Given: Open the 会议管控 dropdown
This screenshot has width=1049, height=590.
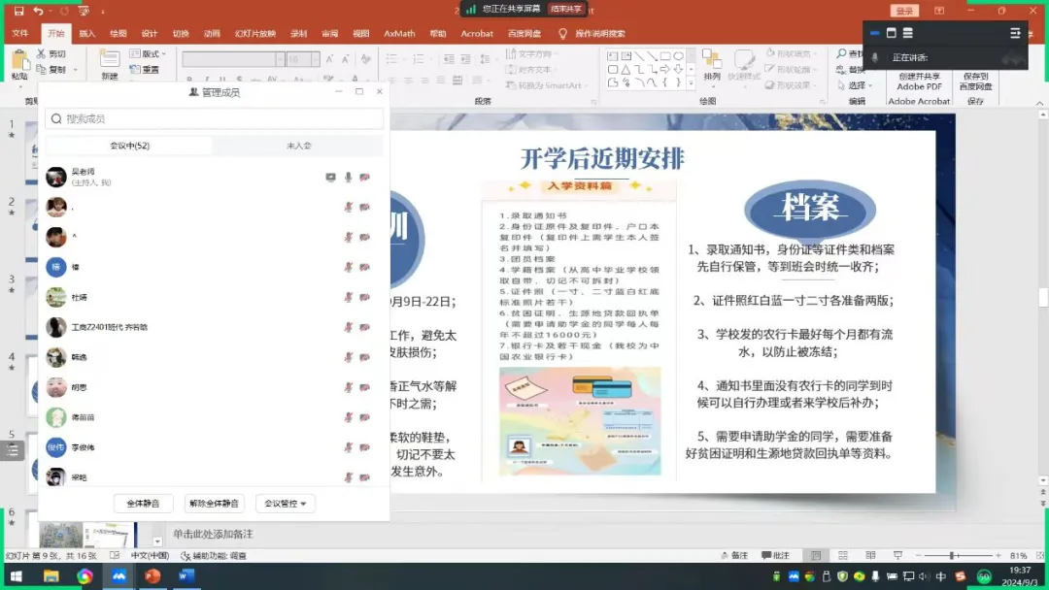Looking at the screenshot, I should pyautogui.click(x=285, y=503).
